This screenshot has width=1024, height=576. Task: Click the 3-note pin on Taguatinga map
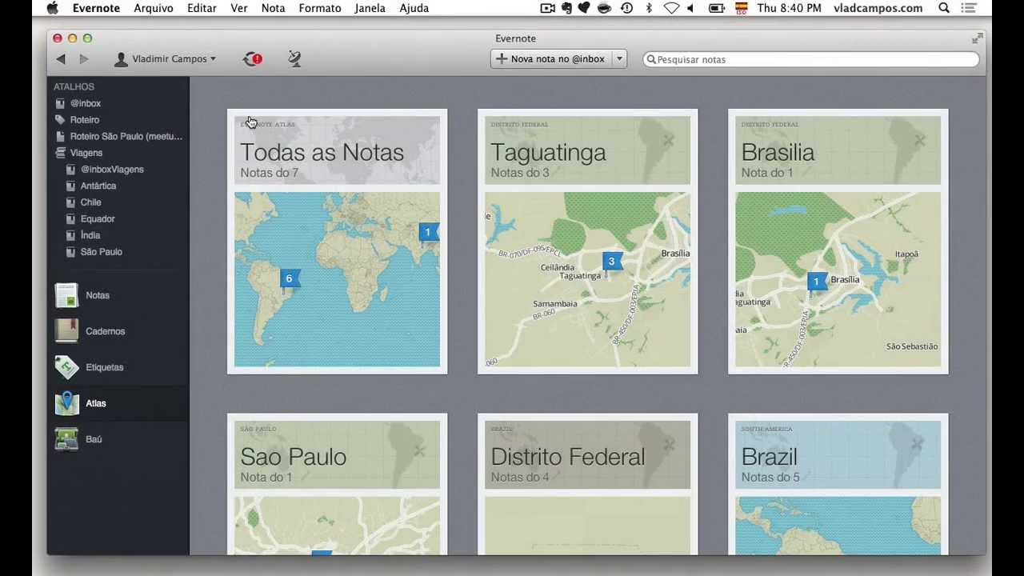[612, 262]
